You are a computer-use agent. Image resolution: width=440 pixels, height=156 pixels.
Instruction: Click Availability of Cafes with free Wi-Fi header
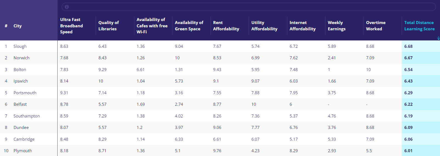[x=152, y=26]
